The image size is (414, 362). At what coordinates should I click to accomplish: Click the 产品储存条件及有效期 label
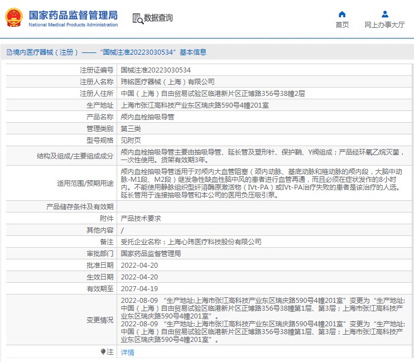80,207
